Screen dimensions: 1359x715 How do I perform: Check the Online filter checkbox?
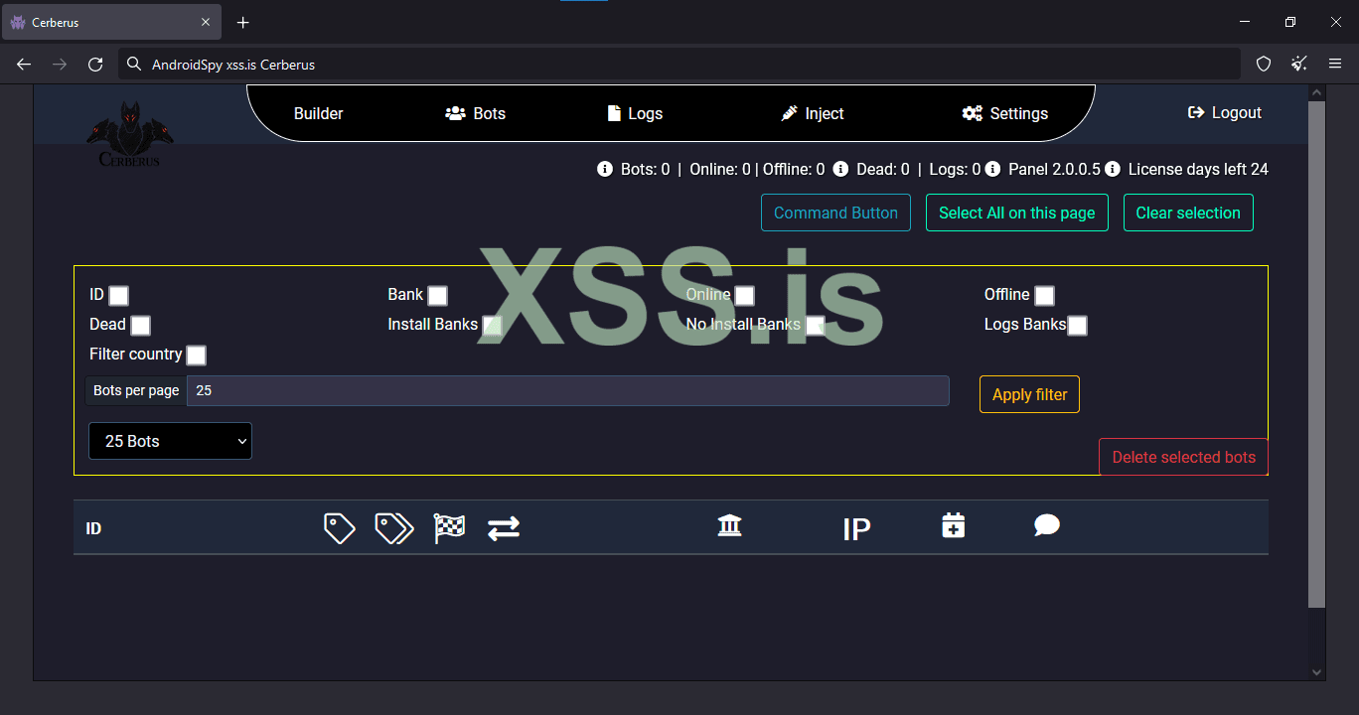tap(744, 295)
